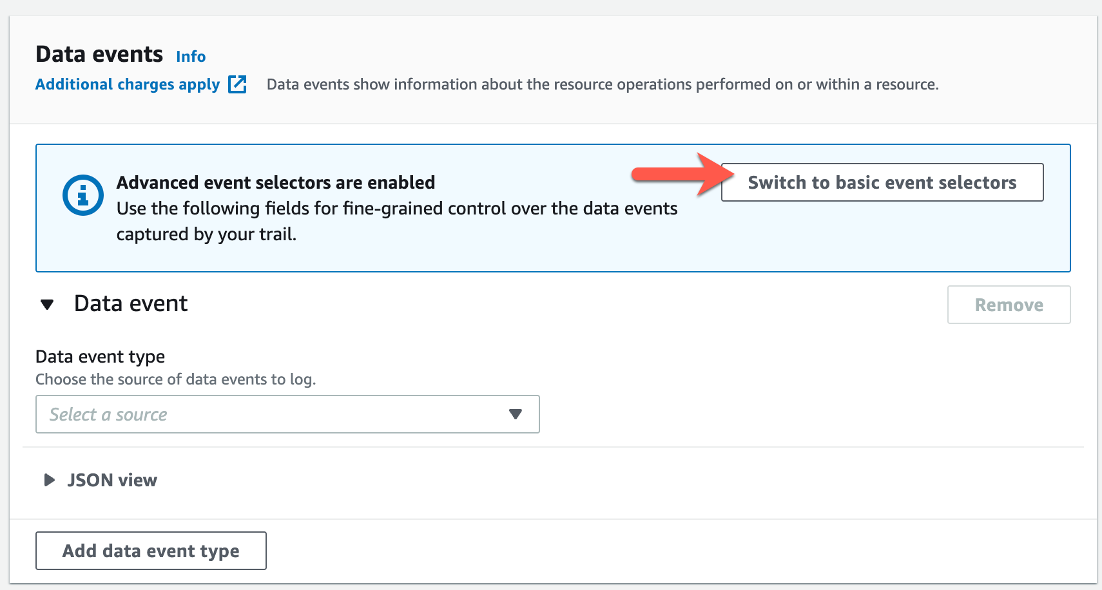Open the Additional charges apply link
Image resolution: width=1102 pixels, height=590 pixels.
(127, 84)
